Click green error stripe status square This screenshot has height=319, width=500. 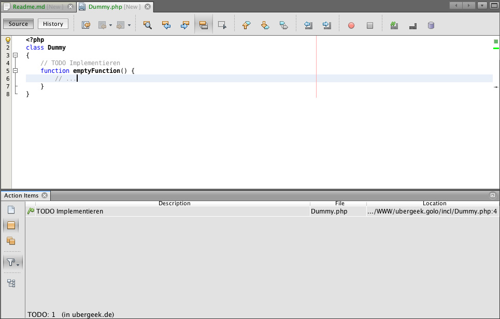point(496,41)
